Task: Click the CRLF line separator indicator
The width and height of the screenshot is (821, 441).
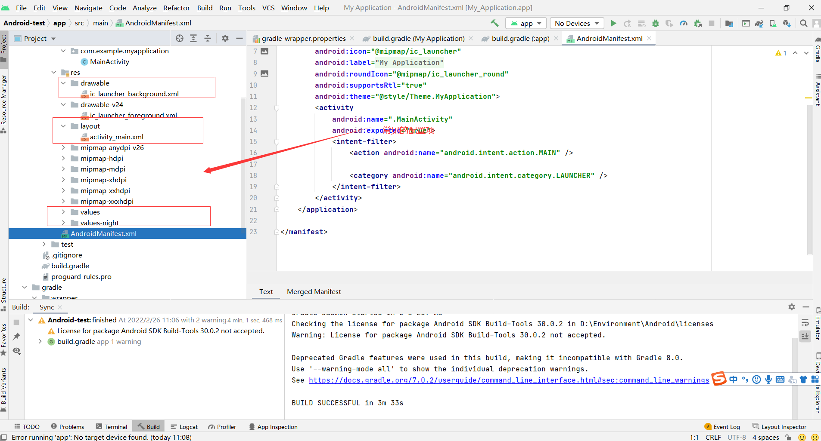Action: (x=713, y=437)
